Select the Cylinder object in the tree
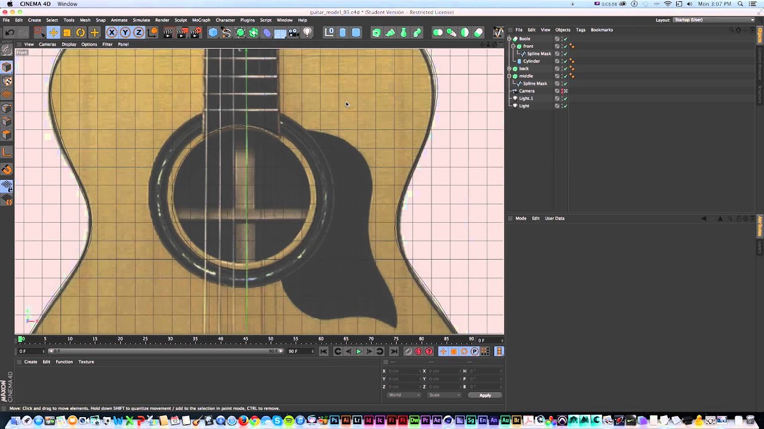This screenshot has width=764, height=429. tap(531, 61)
